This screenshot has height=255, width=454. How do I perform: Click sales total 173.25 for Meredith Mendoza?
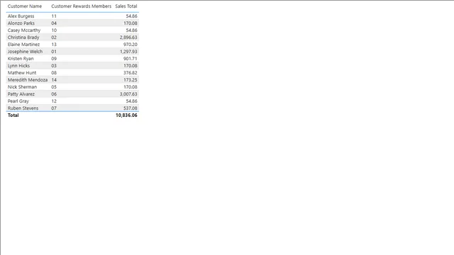[131, 80]
